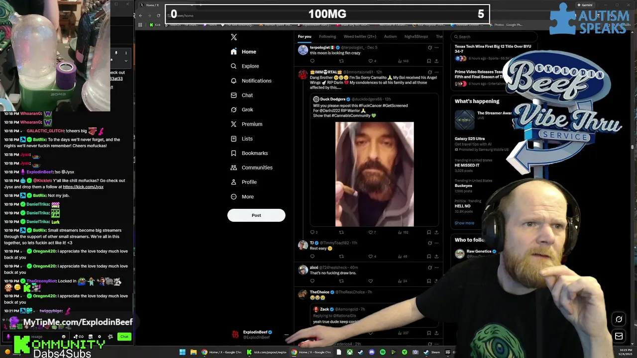Open Grok explain on terpologist's post

click(429, 47)
